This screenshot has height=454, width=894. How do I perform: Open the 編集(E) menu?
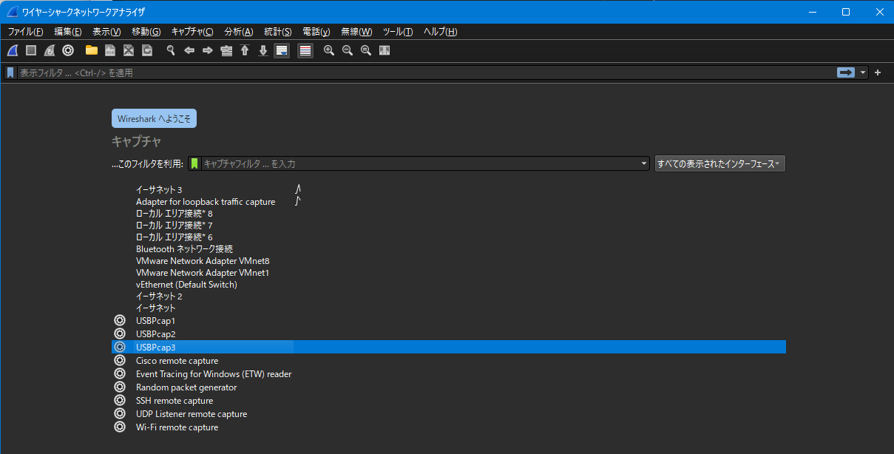coord(67,32)
